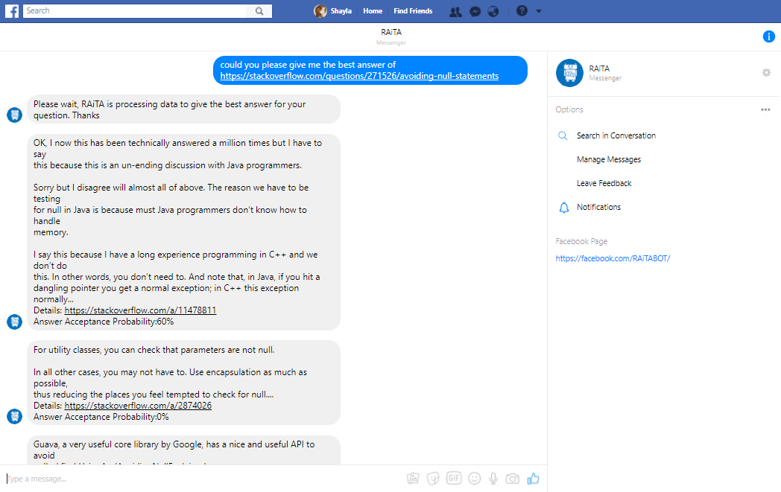781x492 pixels.
Task: Select Notifications option text
Action: [x=598, y=208]
